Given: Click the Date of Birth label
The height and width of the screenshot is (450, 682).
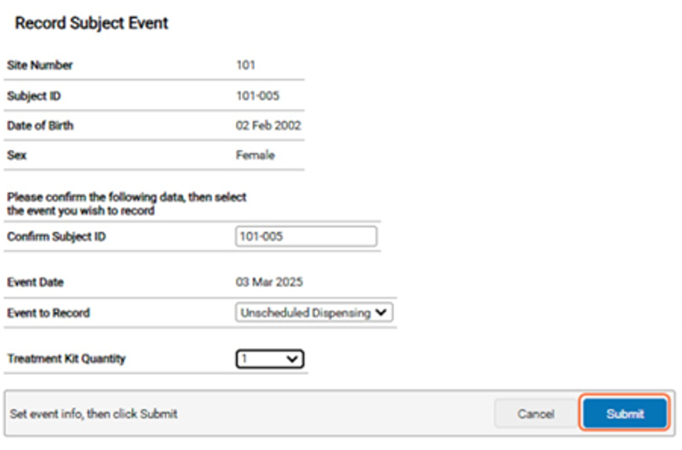Looking at the screenshot, I should coord(40,125).
